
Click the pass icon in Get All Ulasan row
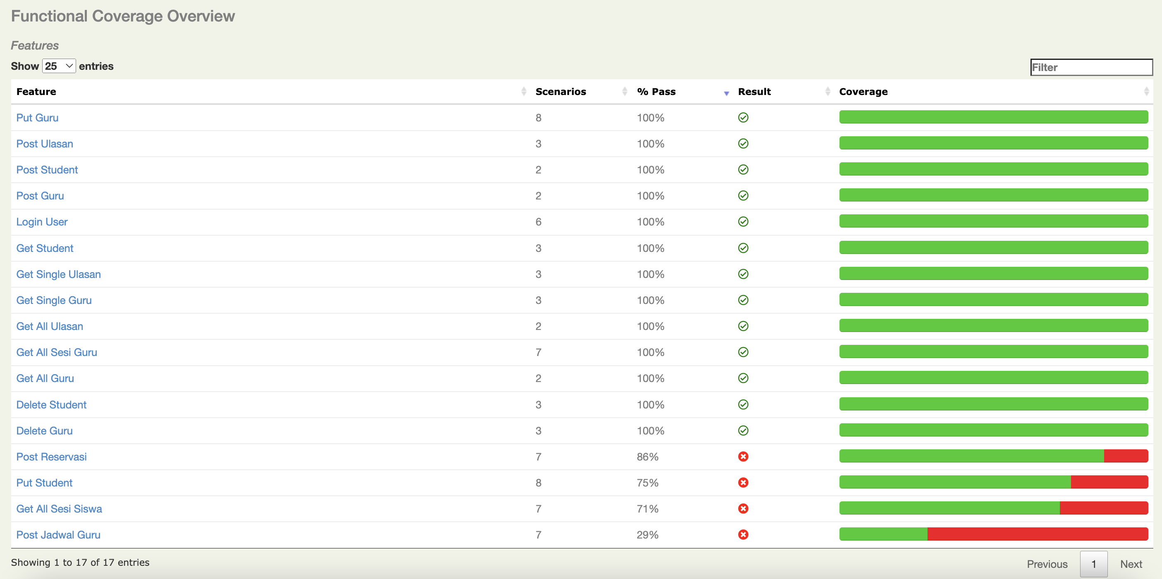(x=743, y=326)
